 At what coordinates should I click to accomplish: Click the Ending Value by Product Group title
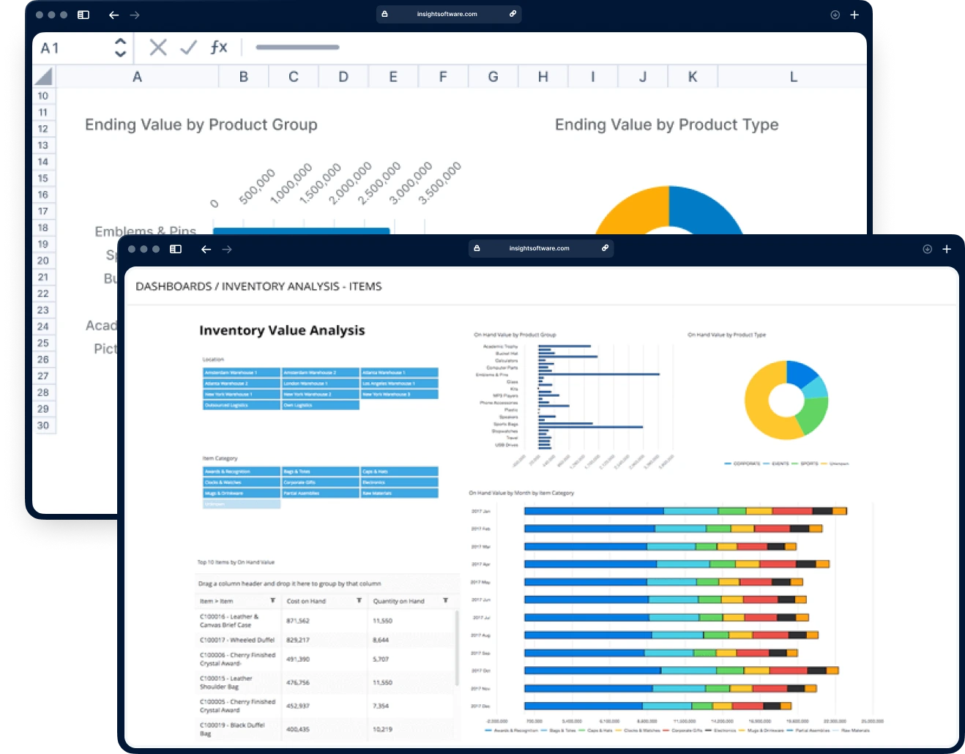201,124
